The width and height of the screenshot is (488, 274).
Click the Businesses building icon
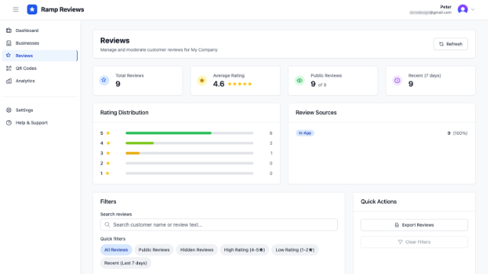point(8,43)
